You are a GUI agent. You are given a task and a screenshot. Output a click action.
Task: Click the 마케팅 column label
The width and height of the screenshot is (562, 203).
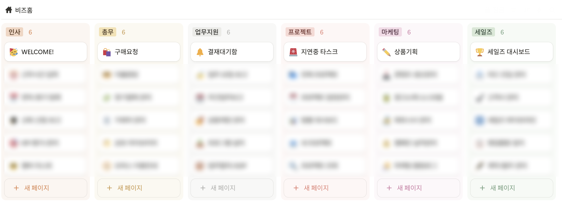(x=390, y=32)
